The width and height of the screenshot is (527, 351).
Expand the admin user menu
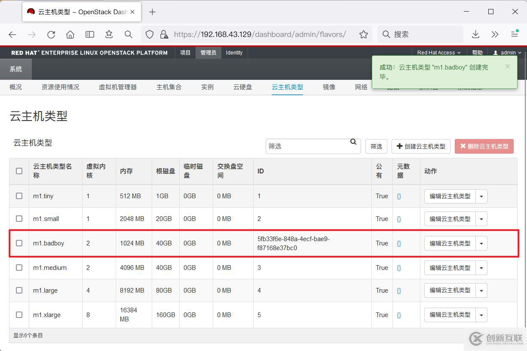click(x=507, y=53)
